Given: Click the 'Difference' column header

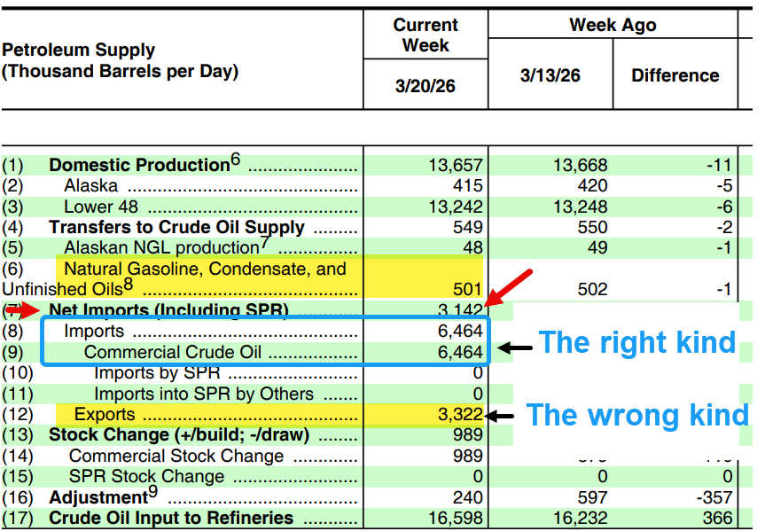Looking at the screenshot, I should coord(675,75).
